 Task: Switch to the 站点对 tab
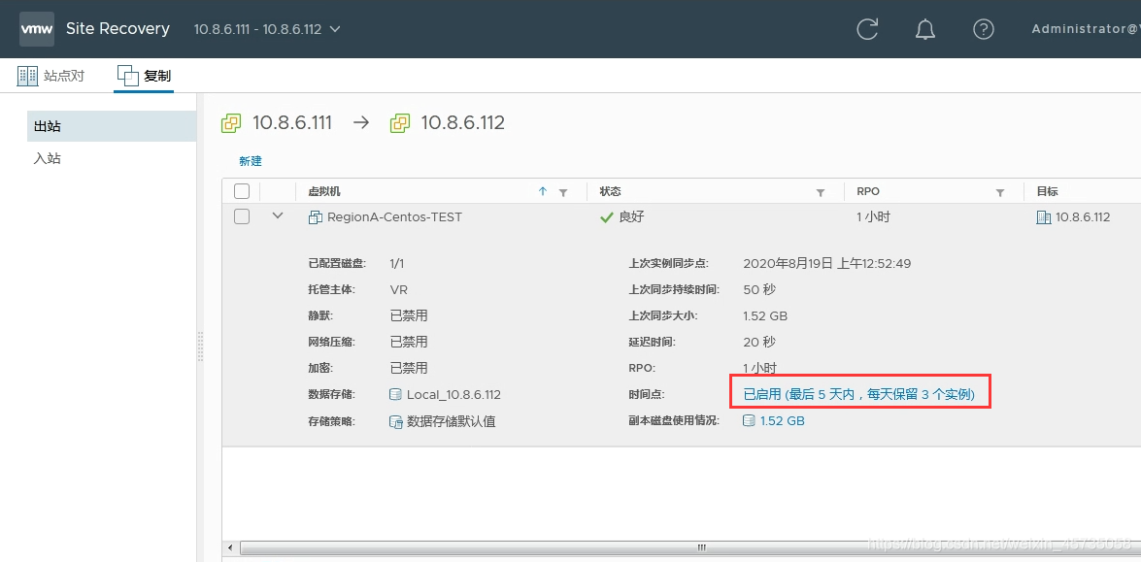[x=50, y=76]
